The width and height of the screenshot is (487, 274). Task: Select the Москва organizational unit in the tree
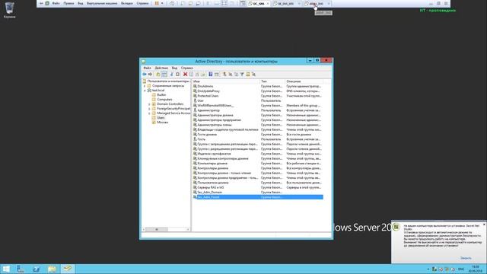tap(162, 123)
